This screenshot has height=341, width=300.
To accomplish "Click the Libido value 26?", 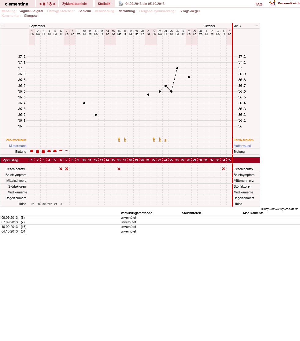I will pos(50,204).
